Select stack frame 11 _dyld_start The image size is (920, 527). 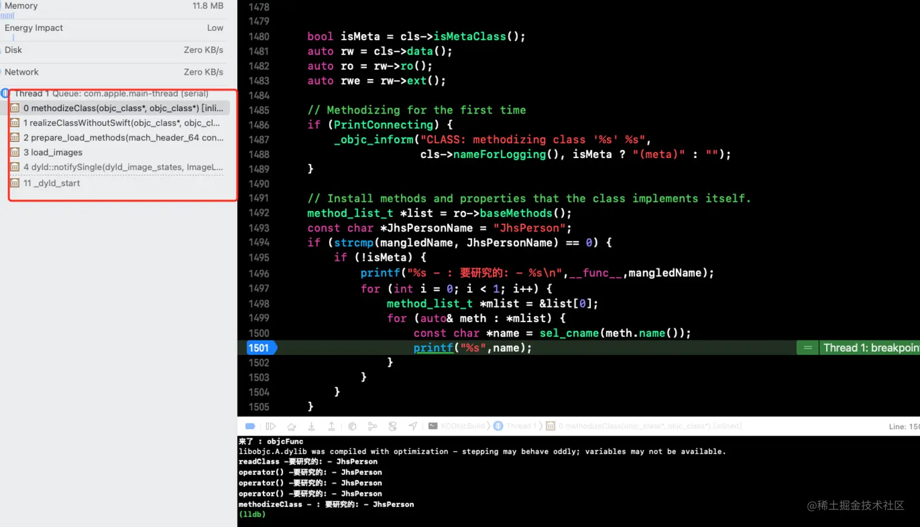(119, 183)
